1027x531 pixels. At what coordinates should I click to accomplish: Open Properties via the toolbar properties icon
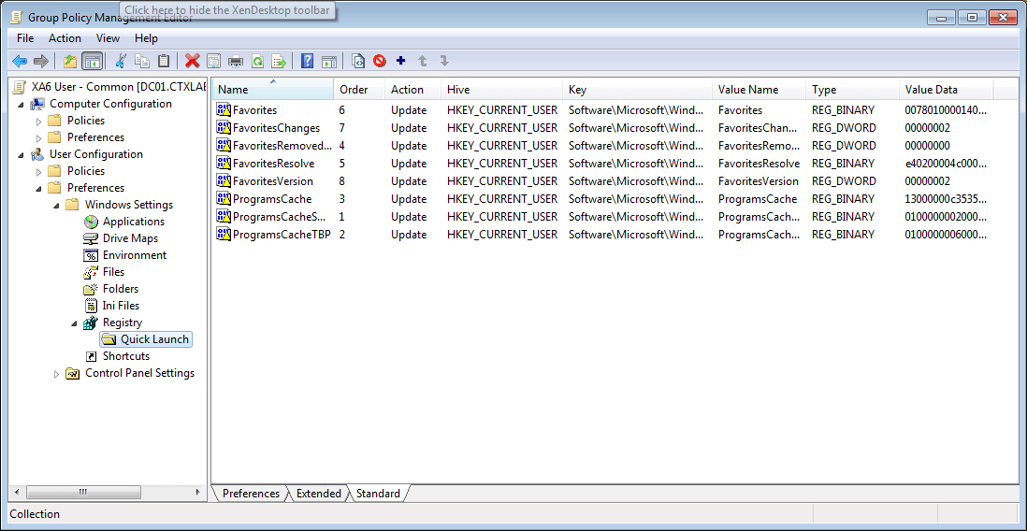click(x=213, y=62)
